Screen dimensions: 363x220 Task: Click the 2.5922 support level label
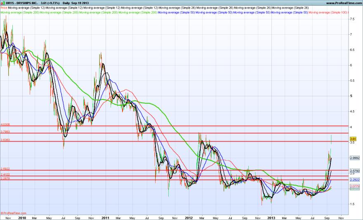5,169
